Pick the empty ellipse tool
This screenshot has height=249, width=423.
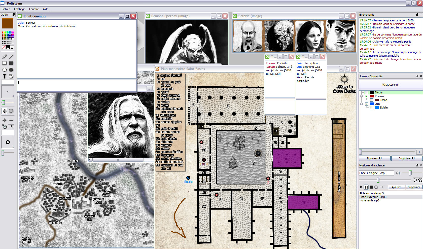tap(5, 70)
